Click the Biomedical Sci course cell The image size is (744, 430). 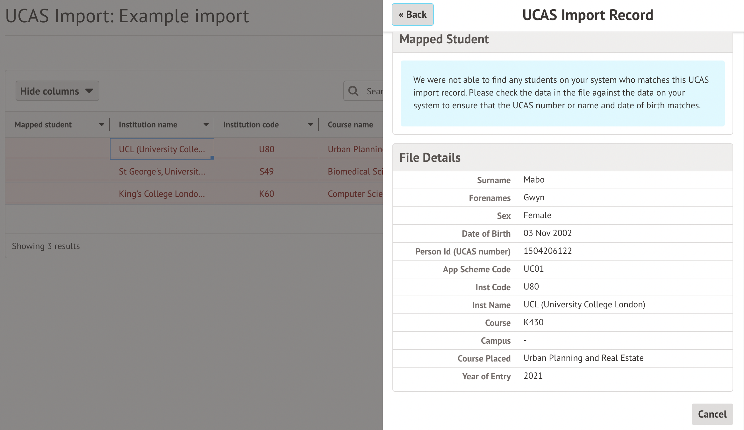tap(355, 171)
